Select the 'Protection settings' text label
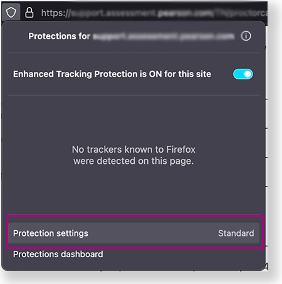The width and height of the screenshot is (282, 284). (x=51, y=233)
